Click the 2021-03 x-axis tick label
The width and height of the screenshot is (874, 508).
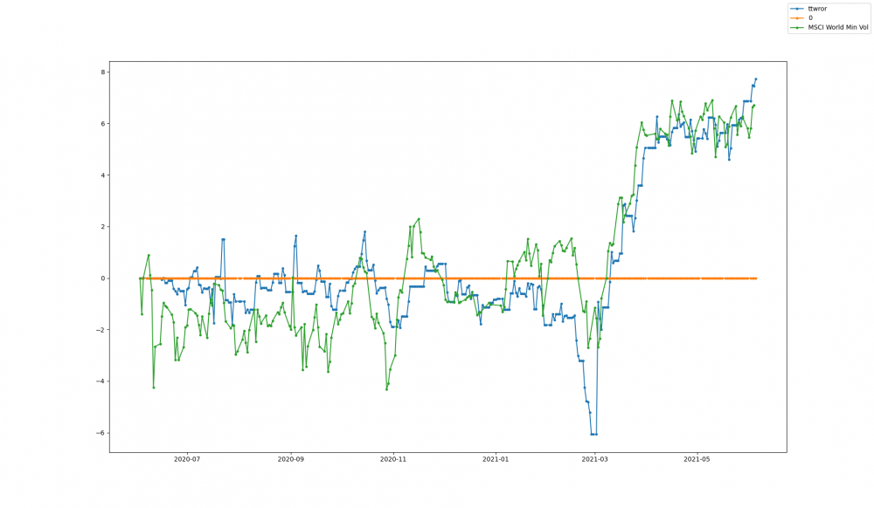594,459
